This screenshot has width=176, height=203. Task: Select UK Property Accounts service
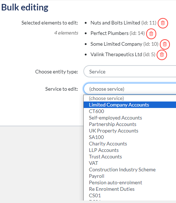click(130, 131)
